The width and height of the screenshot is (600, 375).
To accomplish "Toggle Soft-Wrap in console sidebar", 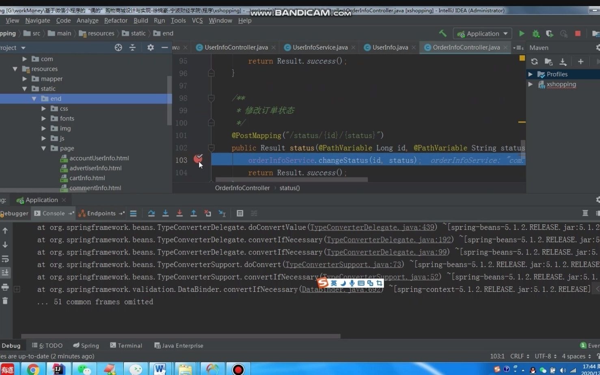I will click(5, 259).
